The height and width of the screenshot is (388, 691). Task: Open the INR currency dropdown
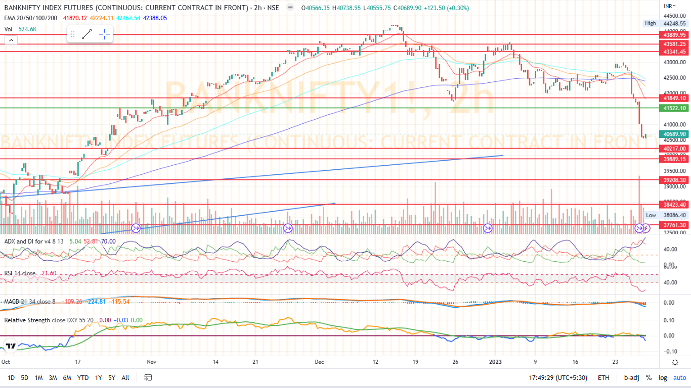tap(670, 6)
